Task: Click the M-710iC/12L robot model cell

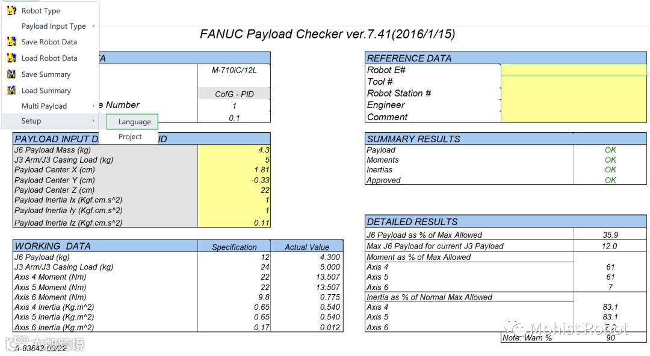Action: point(234,70)
